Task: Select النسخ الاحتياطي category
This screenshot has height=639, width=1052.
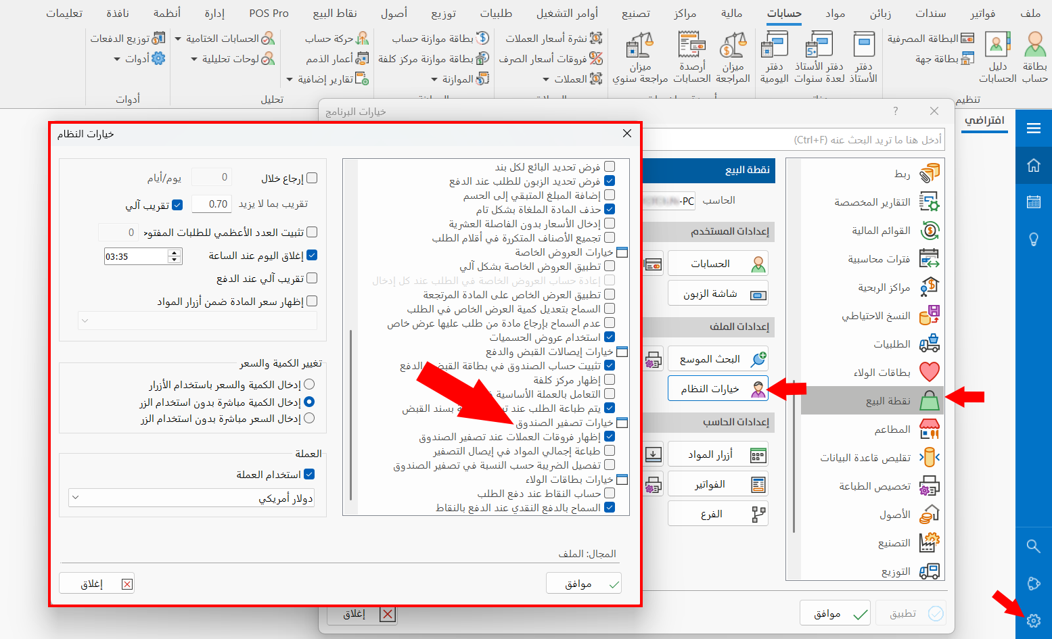Action: (872, 316)
